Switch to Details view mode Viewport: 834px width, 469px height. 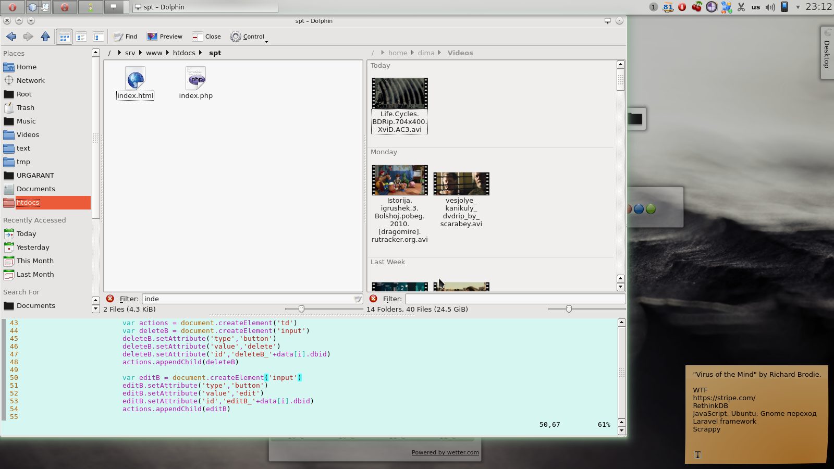[81, 37]
